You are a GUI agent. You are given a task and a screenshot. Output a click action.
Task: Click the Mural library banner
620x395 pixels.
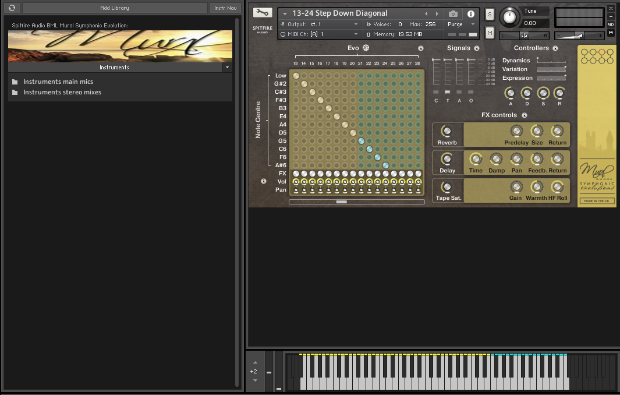tap(120, 46)
